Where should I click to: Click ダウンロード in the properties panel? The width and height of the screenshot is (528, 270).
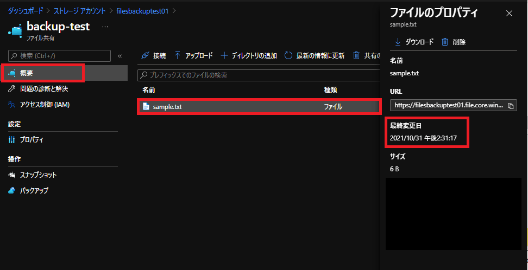[x=414, y=42]
